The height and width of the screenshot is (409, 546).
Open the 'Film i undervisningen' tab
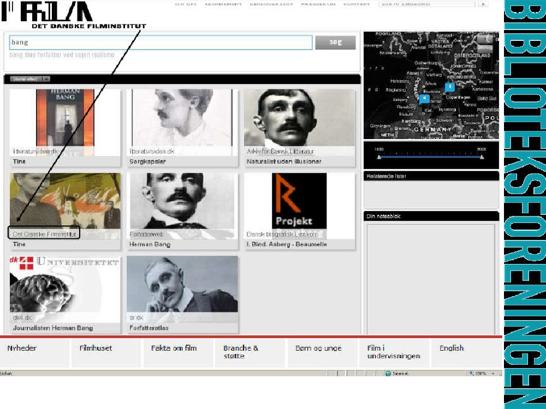[394, 352]
